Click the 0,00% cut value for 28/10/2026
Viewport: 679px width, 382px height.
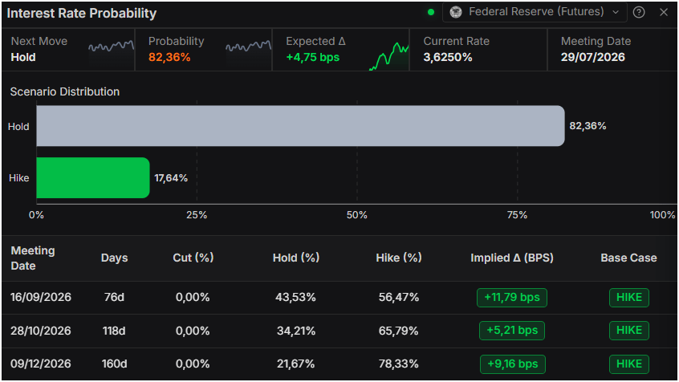tap(193, 331)
